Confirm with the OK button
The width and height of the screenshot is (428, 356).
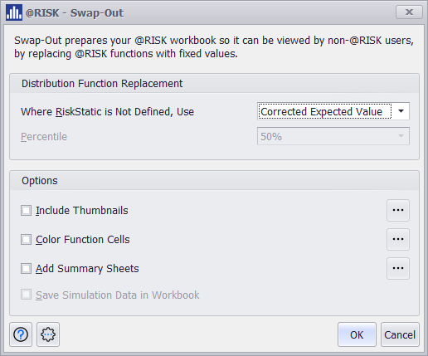(x=357, y=334)
